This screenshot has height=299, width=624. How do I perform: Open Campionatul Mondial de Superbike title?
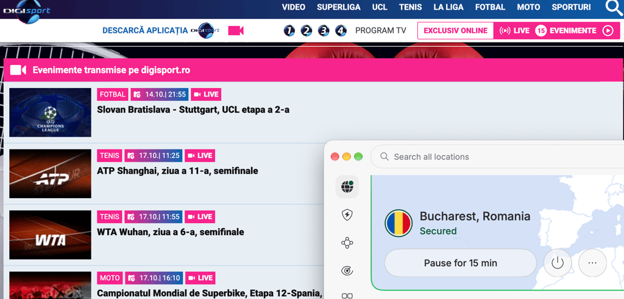tap(210, 294)
